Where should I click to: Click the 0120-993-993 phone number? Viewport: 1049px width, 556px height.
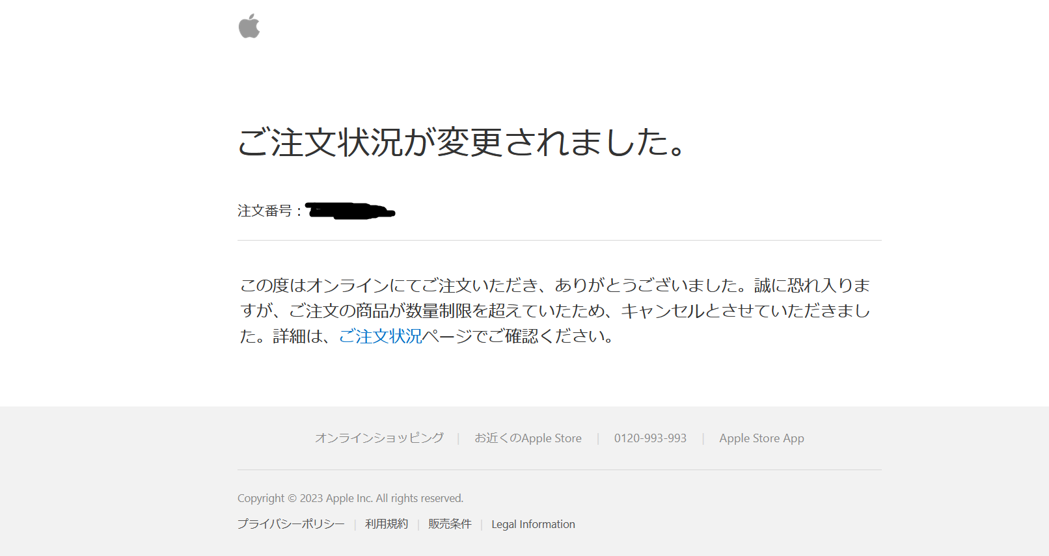click(x=650, y=438)
